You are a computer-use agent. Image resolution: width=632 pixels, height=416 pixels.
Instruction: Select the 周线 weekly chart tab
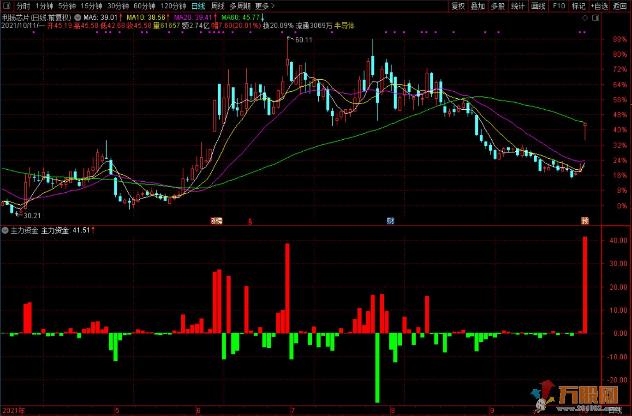click(x=218, y=6)
